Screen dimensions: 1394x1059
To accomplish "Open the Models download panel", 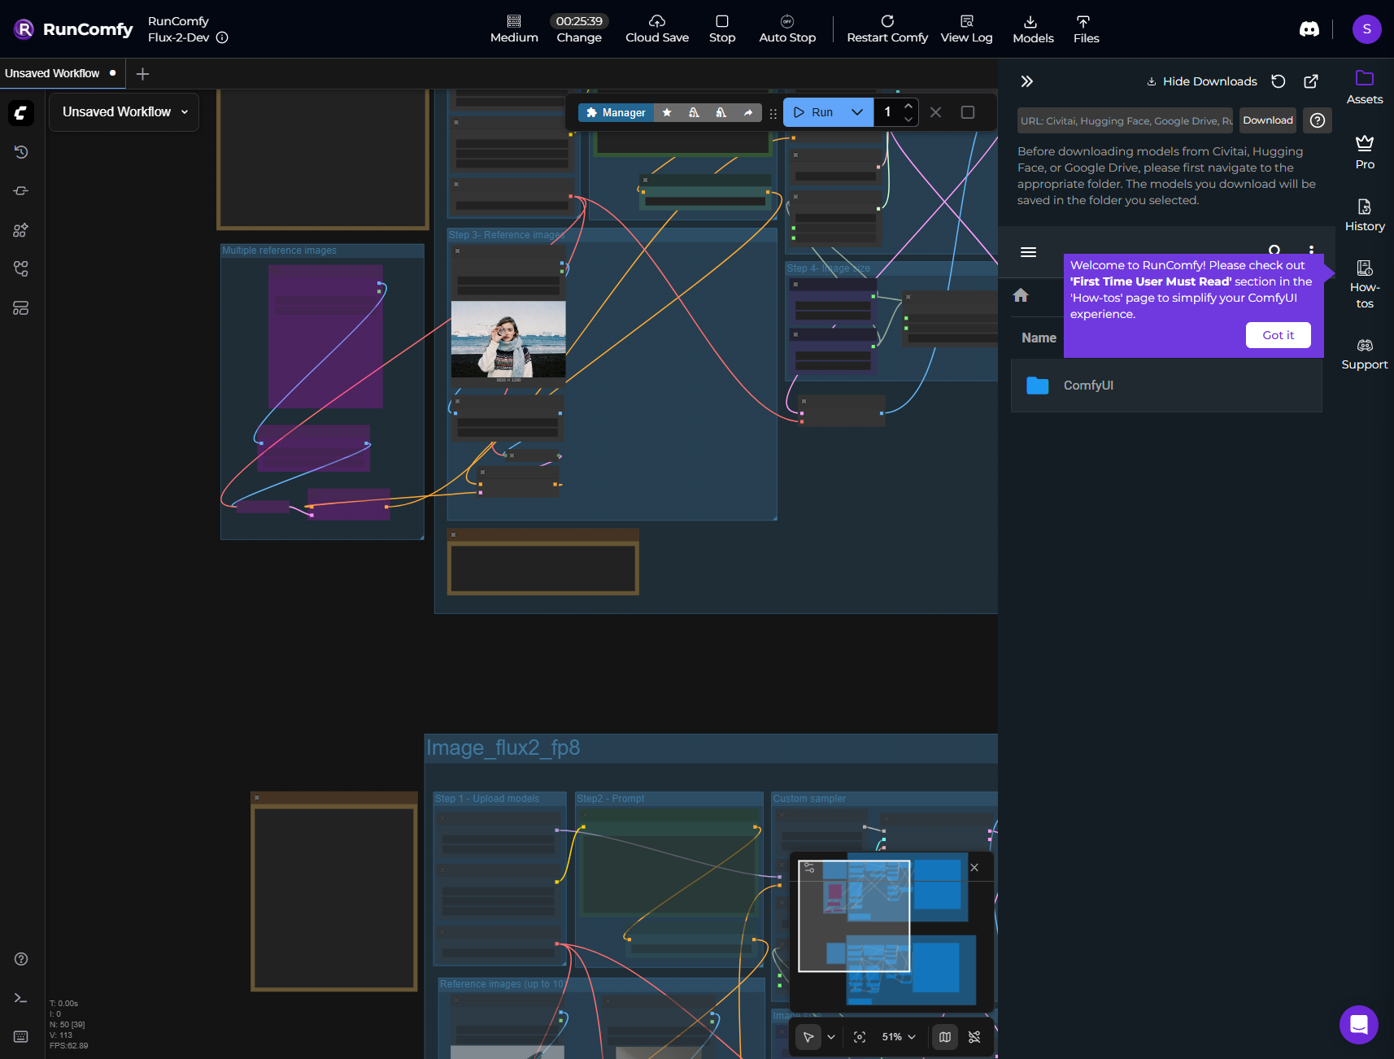I will point(1032,28).
